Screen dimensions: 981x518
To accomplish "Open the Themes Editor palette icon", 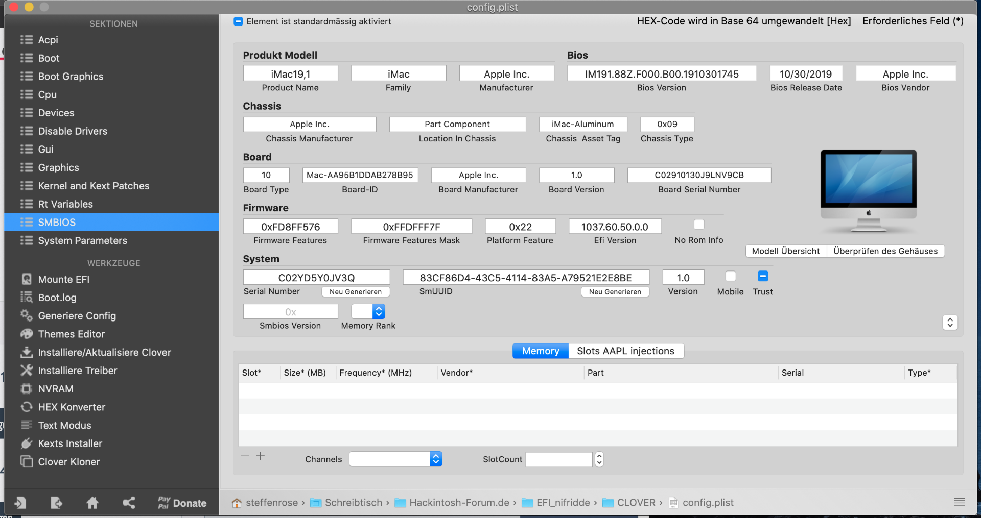I will (27, 334).
